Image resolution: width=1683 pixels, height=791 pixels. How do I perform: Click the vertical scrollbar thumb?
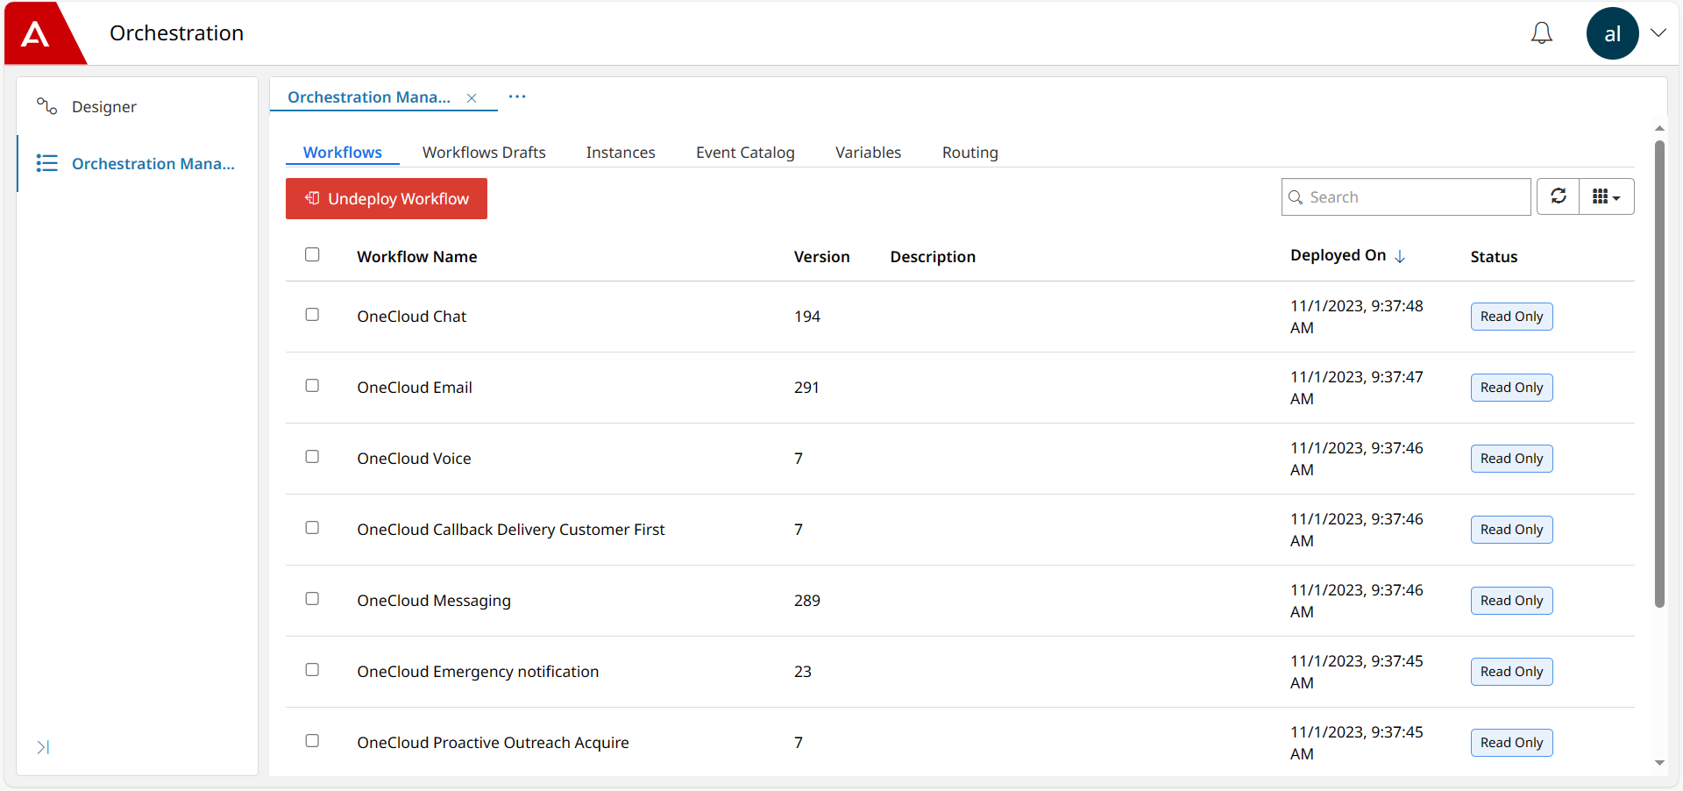coord(1659,374)
